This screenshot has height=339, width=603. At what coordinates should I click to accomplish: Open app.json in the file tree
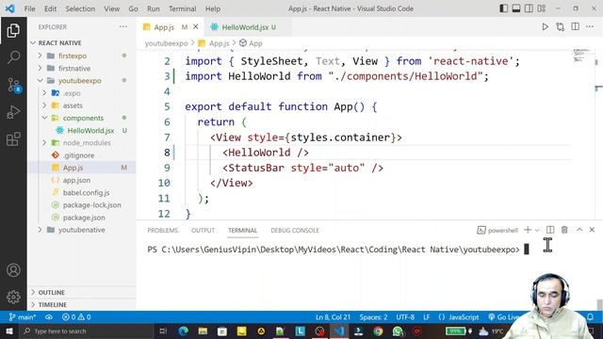pos(76,180)
